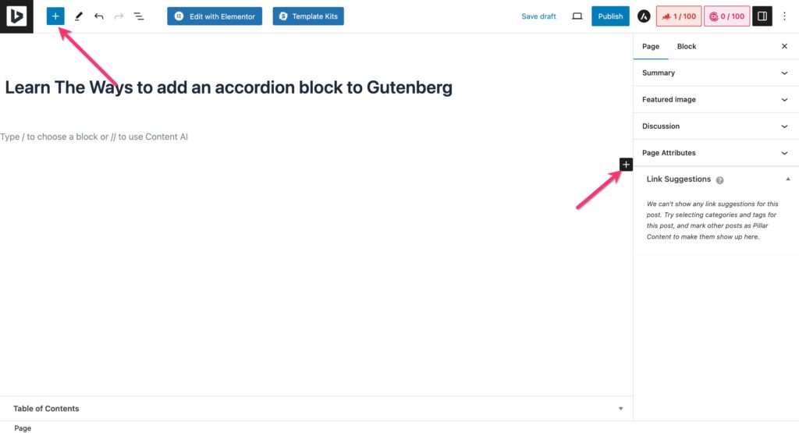Switch to the Block tab

687,47
